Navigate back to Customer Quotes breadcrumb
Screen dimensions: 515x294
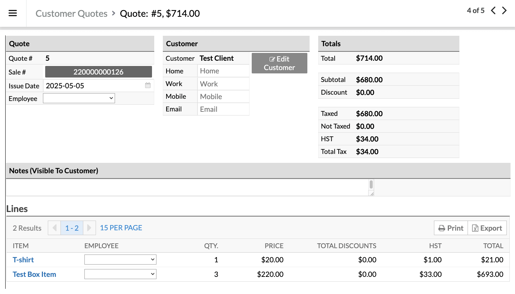(71, 14)
